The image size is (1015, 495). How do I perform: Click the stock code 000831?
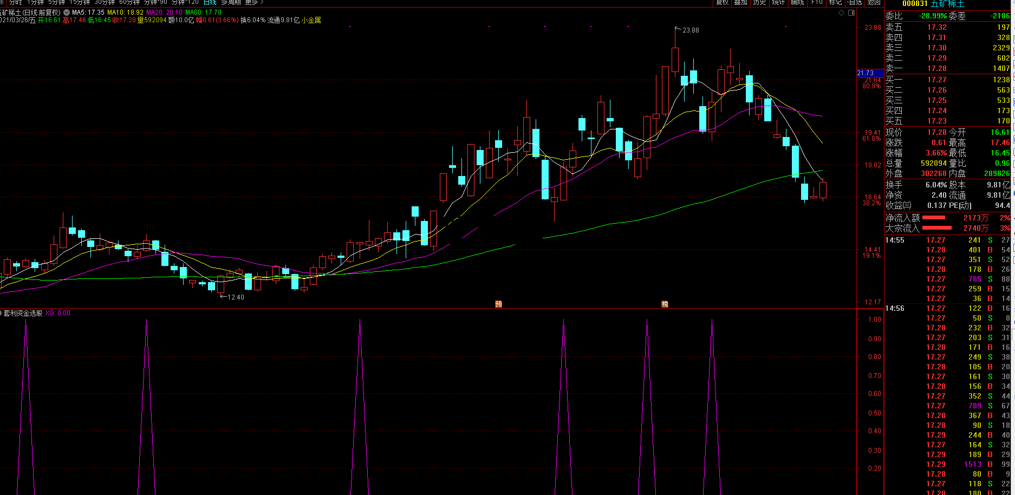pos(915,3)
